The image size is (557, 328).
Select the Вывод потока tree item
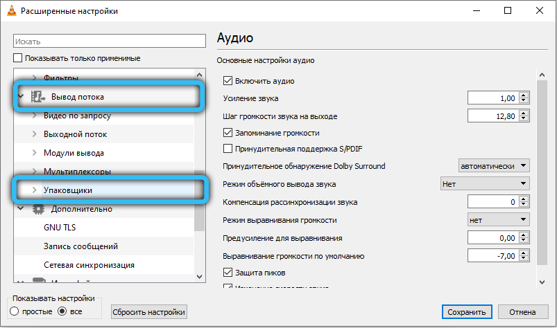click(x=78, y=97)
